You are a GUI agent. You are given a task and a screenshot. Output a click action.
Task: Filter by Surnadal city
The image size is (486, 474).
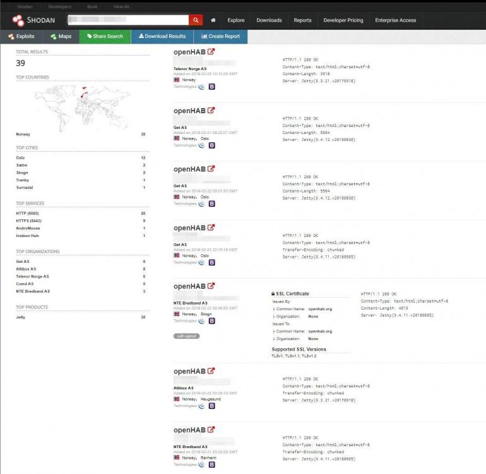pos(25,188)
